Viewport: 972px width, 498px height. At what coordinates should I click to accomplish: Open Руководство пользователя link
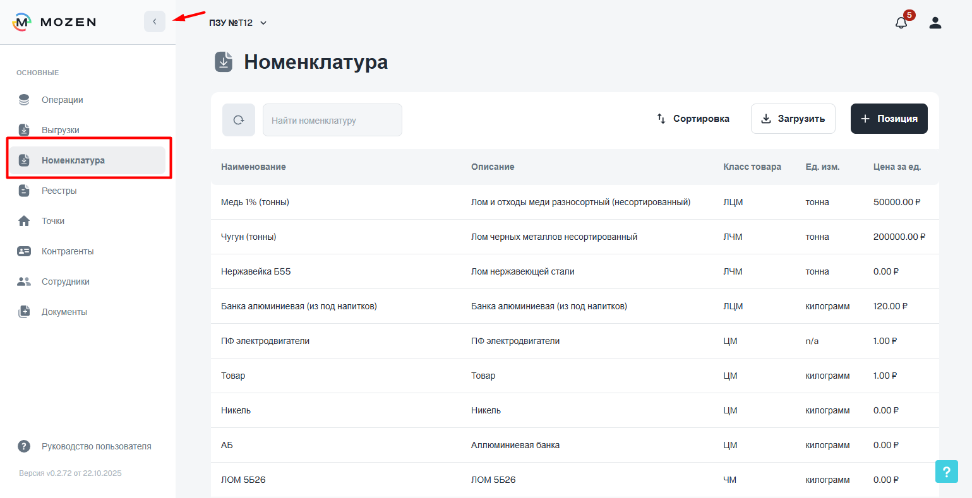(96, 446)
